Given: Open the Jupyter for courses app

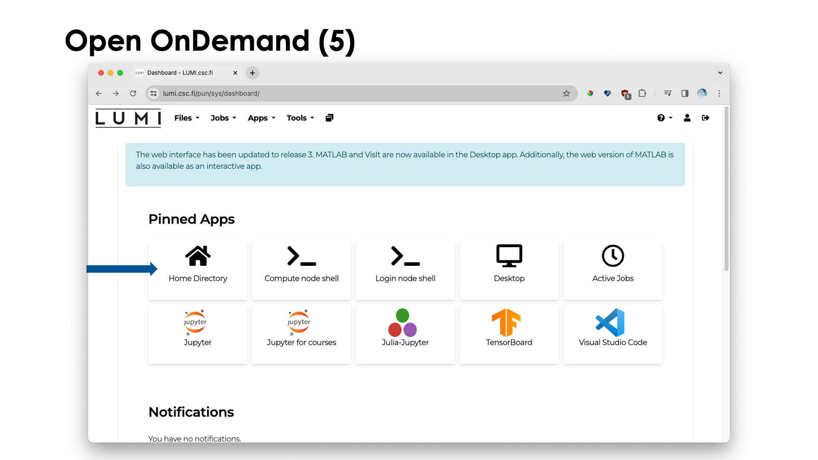Looking at the screenshot, I should point(301,334).
